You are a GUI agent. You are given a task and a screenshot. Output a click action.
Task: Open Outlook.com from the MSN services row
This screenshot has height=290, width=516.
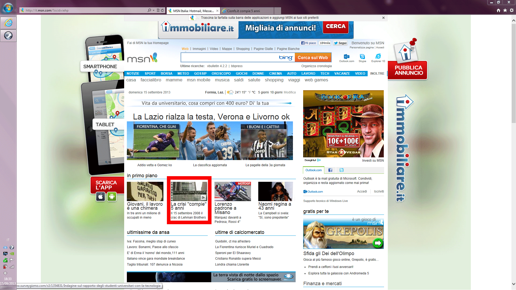(347, 57)
